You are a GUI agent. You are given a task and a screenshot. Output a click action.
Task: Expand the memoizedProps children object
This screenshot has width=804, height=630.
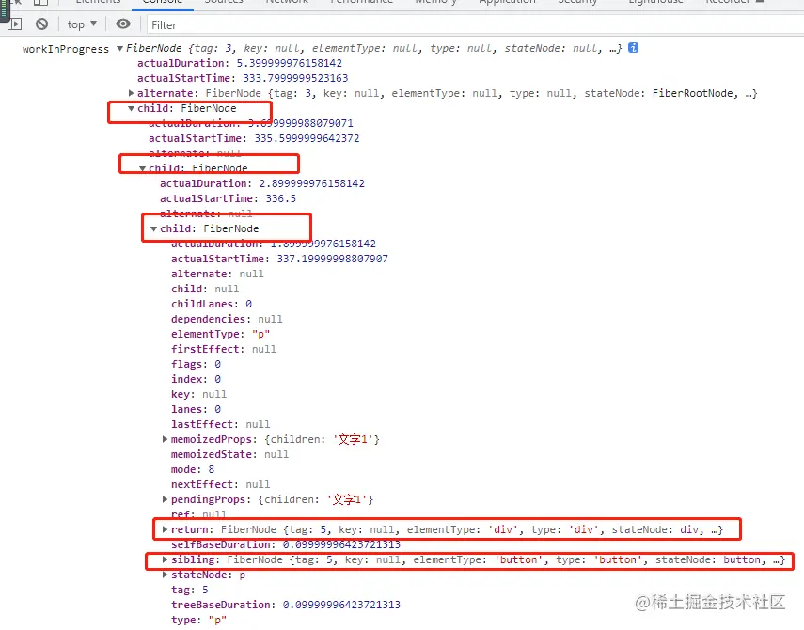coord(166,439)
